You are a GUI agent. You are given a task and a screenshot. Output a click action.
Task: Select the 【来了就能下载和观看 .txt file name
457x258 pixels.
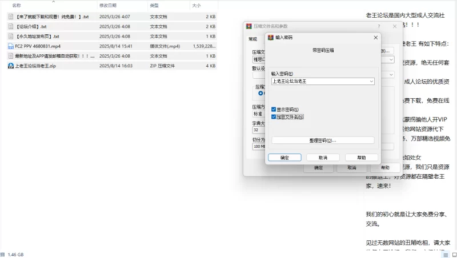coord(52,17)
